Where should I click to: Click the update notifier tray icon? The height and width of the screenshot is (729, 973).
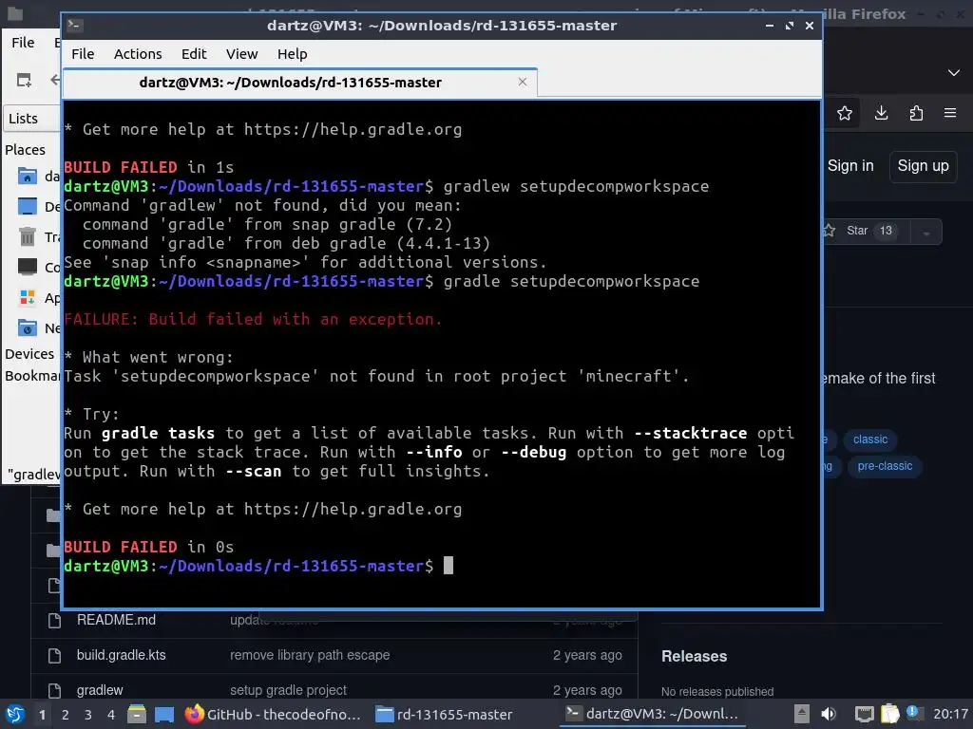913,713
